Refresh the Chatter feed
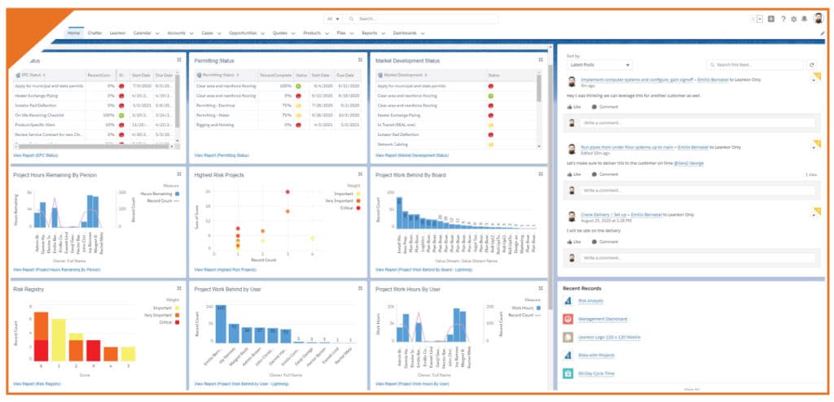The height and width of the screenshot is (402, 834). click(x=812, y=65)
